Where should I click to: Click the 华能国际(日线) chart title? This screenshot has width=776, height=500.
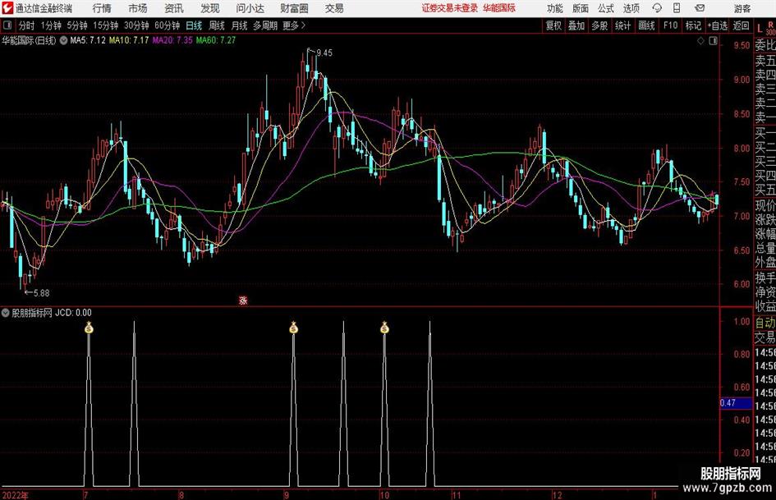tap(29, 40)
